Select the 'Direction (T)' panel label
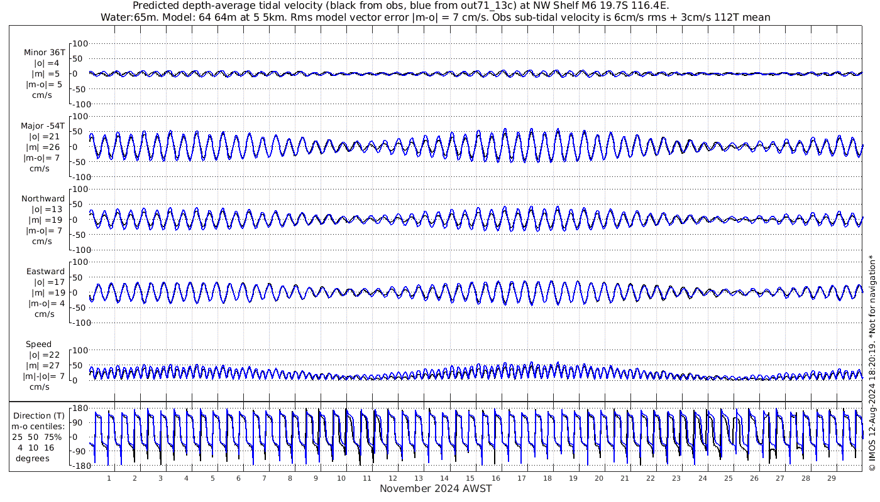The width and height of the screenshot is (880, 502). tap(40, 415)
